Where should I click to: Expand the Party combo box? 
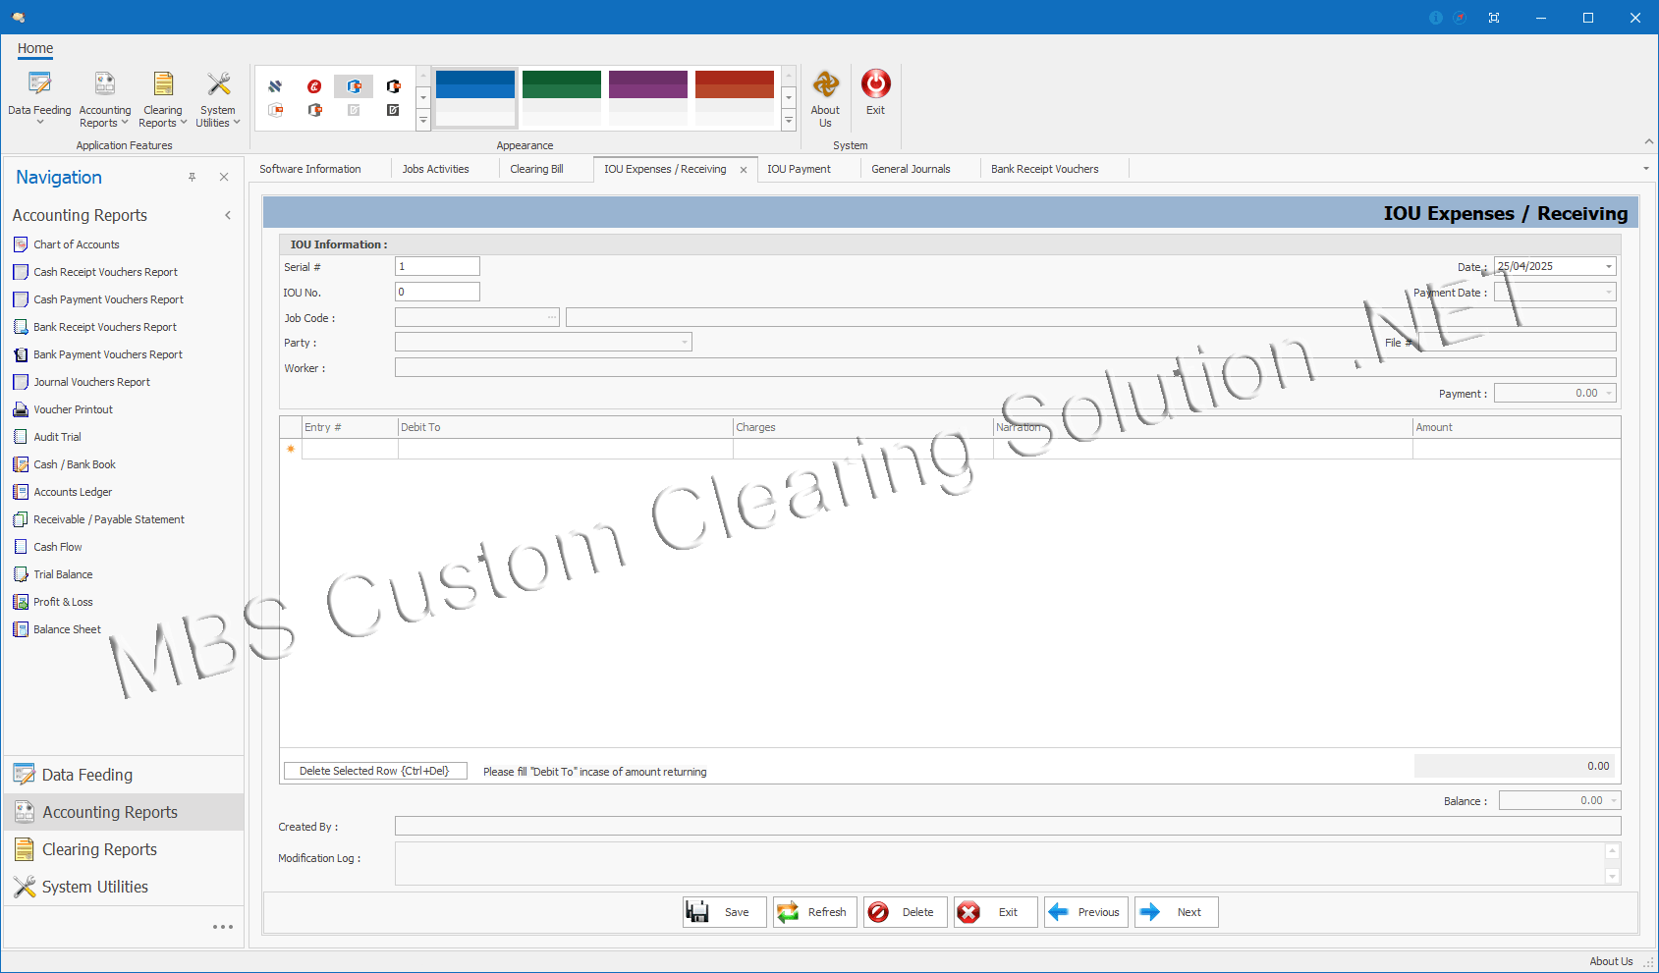tap(685, 342)
